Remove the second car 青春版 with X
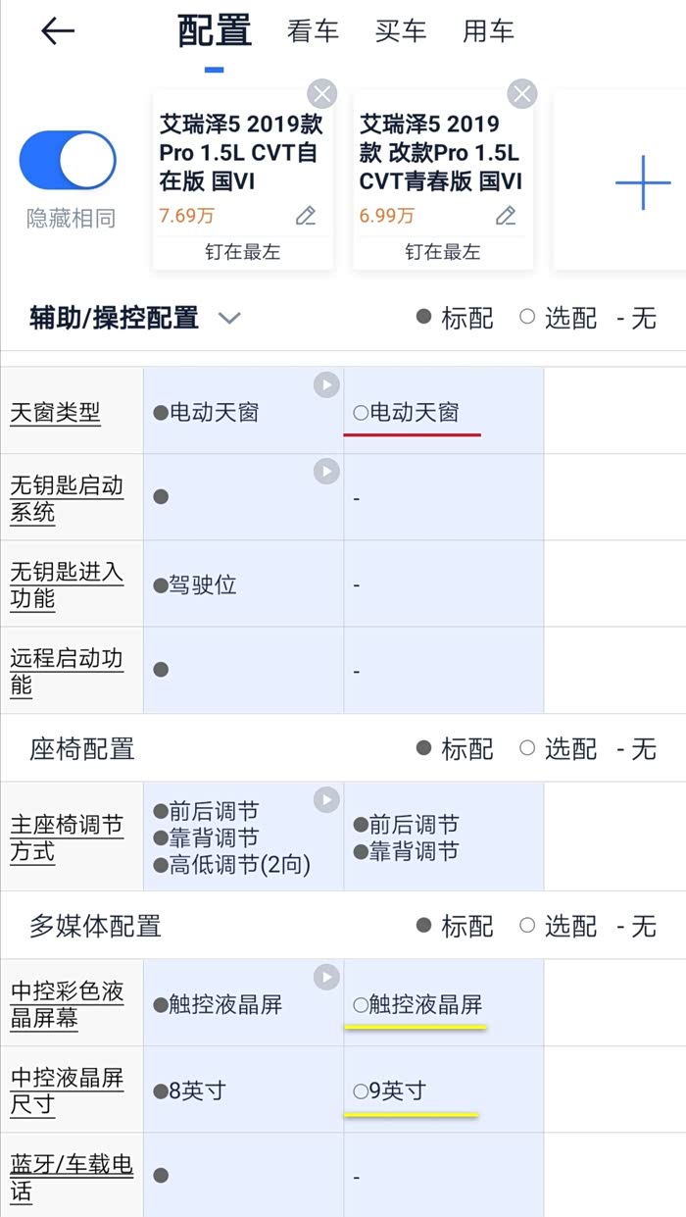 coord(522,94)
